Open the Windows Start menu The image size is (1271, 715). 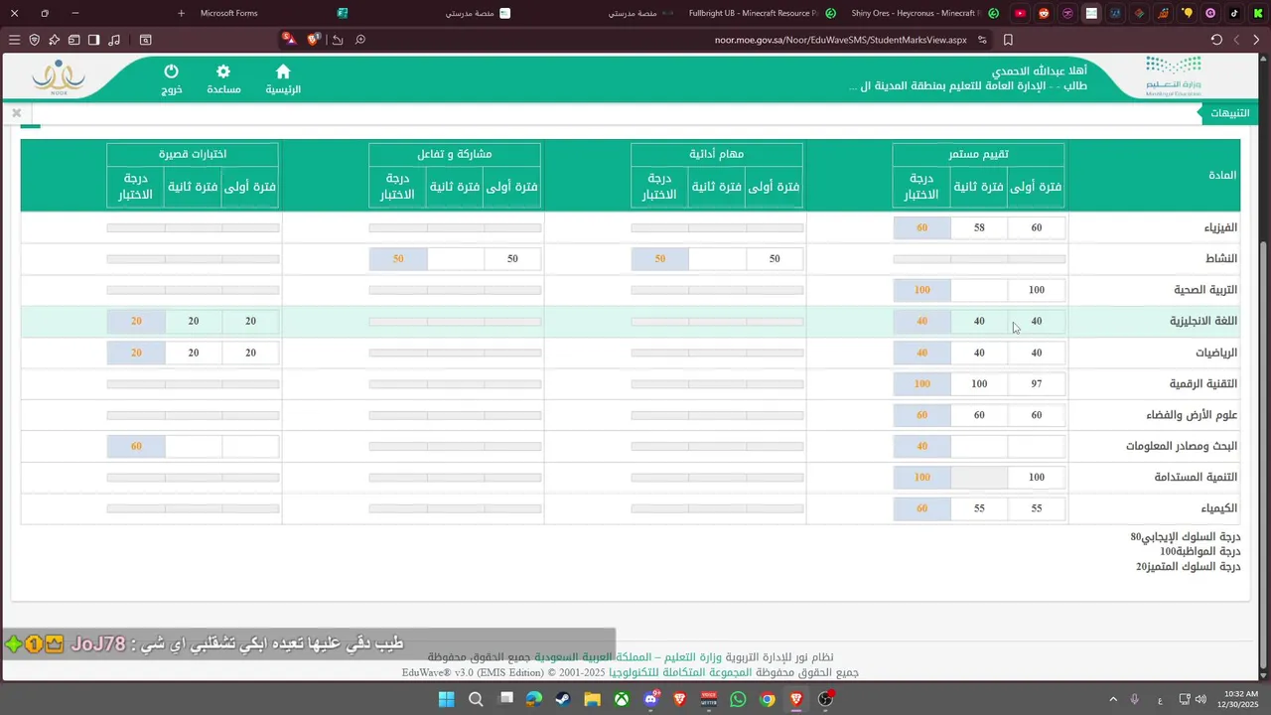click(x=447, y=699)
